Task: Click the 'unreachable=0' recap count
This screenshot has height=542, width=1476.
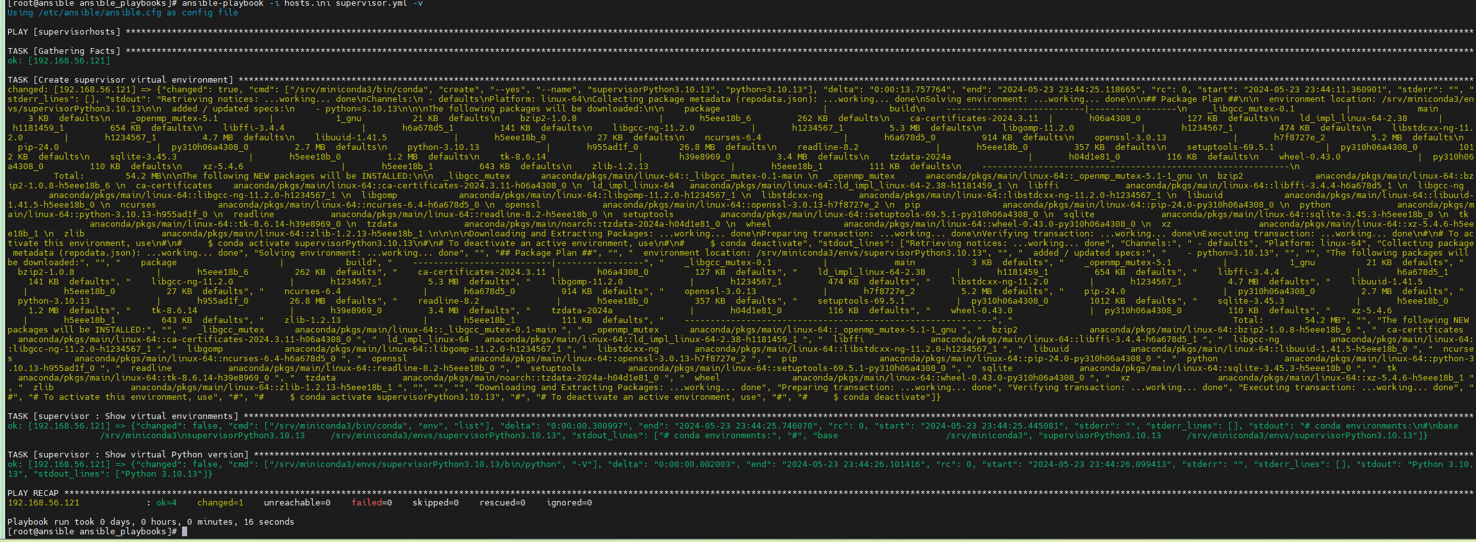Action: point(297,503)
